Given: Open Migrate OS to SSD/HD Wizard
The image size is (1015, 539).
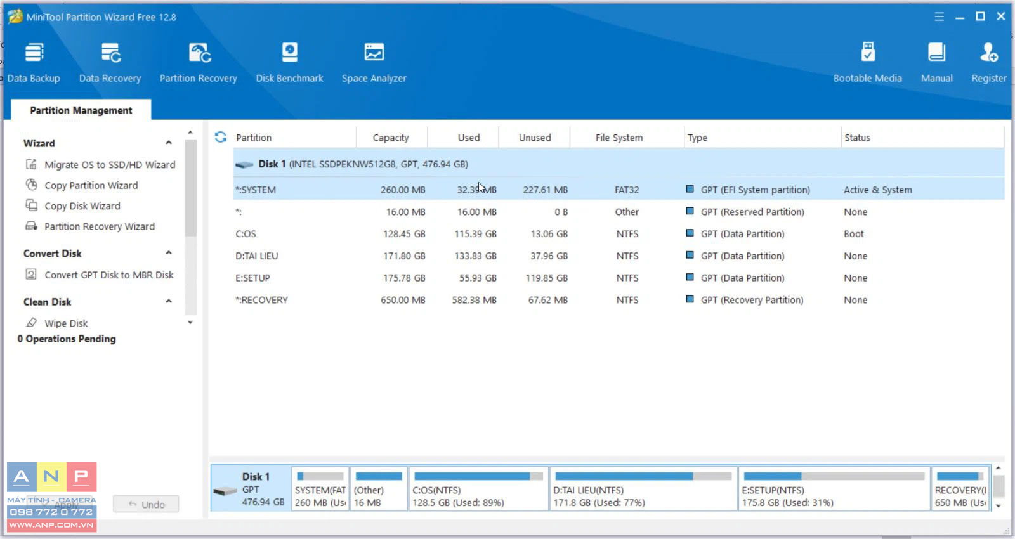Looking at the screenshot, I should tap(110, 164).
